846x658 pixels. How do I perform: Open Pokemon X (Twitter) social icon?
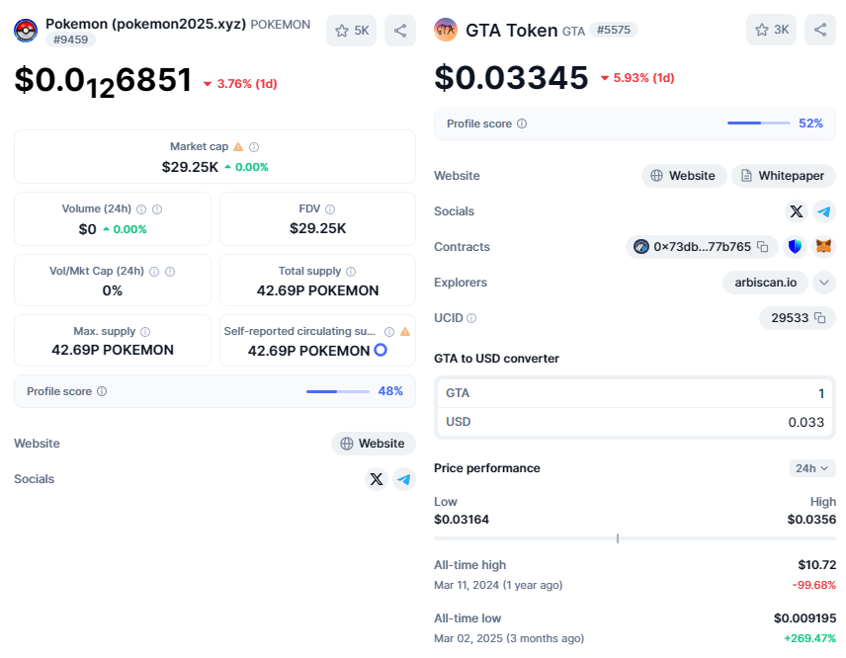tap(377, 479)
